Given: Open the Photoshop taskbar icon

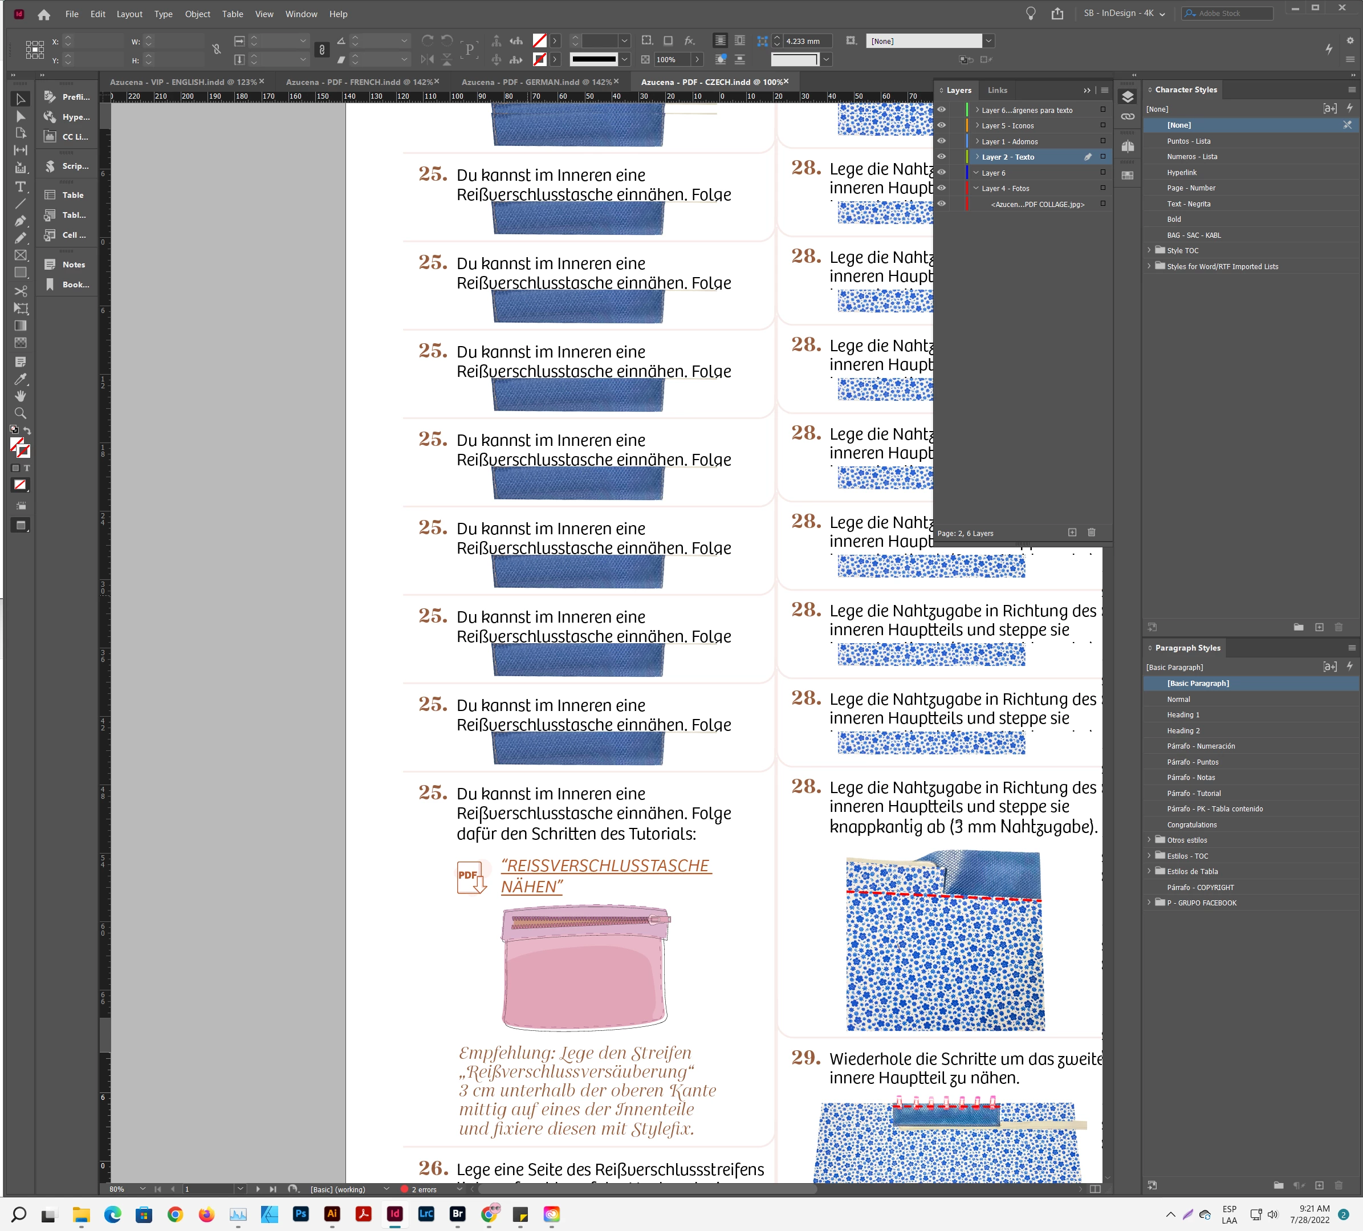Looking at the screenshot, I should click(x=301, y=1214).
